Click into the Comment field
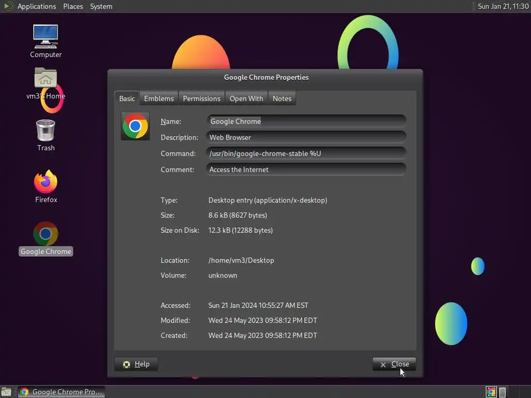Viewport: 531px width, 398px height. tap(306, 169)
